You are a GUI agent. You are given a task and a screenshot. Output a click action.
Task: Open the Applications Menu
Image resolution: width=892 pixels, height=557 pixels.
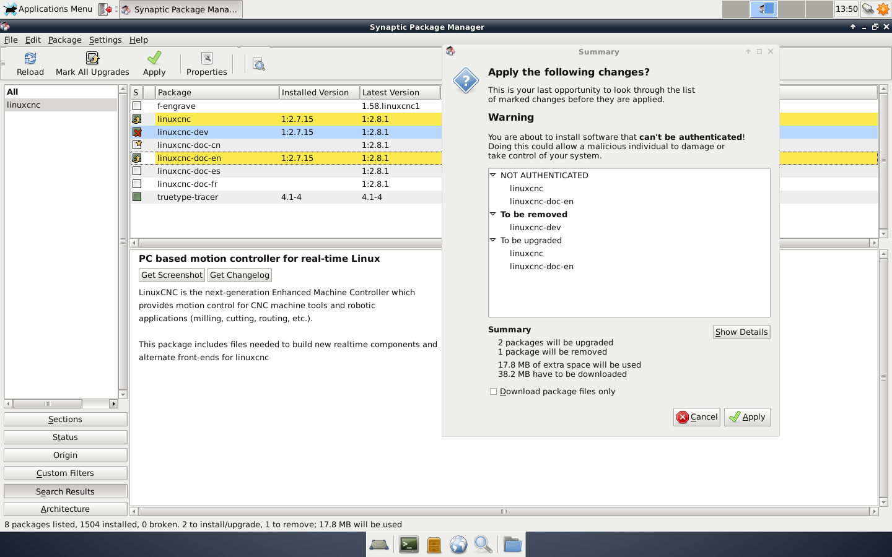tap(48, 9)
